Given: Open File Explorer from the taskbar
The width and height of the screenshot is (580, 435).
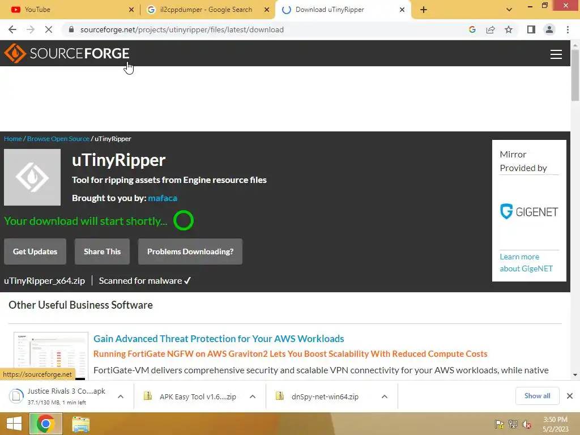Looking at the screenshot, I should (x=80, y=424).
